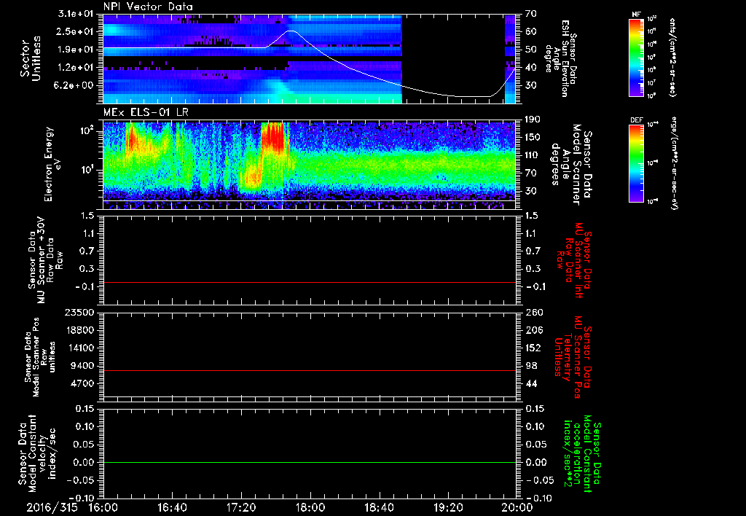Click the "16:00" time tick label

click(x=103, y=507)
